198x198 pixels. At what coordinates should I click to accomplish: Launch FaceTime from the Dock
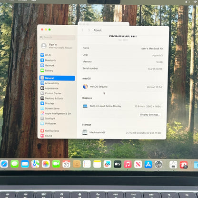tap(56, 164)
